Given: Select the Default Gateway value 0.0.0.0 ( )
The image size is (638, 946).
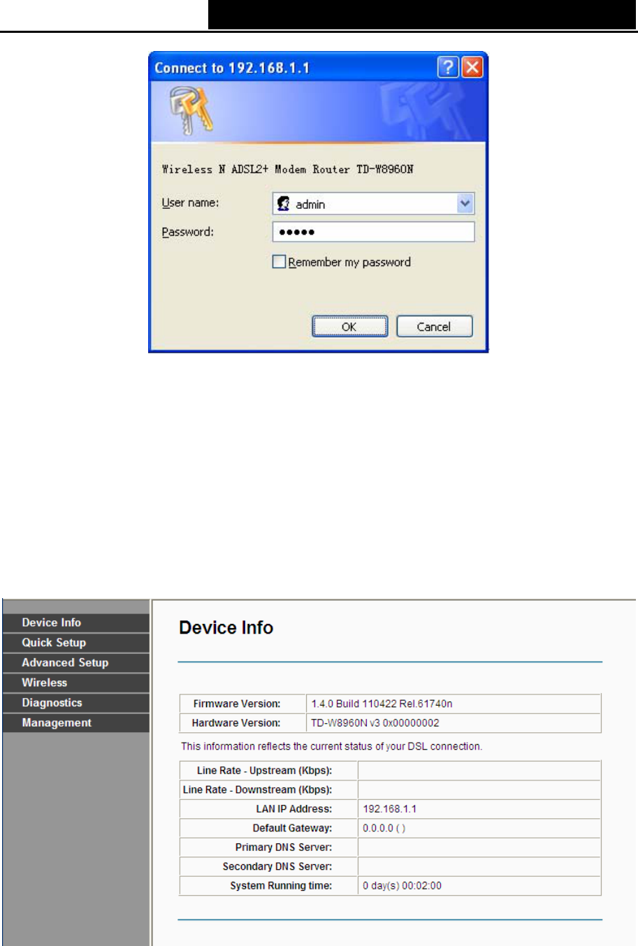Looking at the screenshot, I should [384, 828].
